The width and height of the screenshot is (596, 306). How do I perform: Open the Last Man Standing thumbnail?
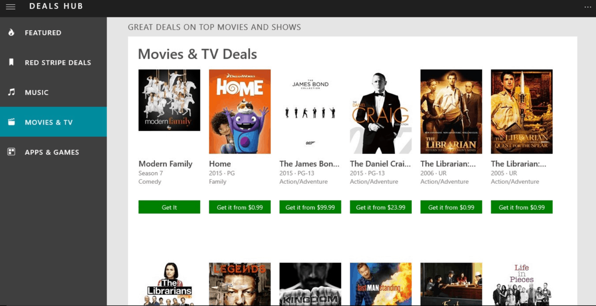point(381,284)
